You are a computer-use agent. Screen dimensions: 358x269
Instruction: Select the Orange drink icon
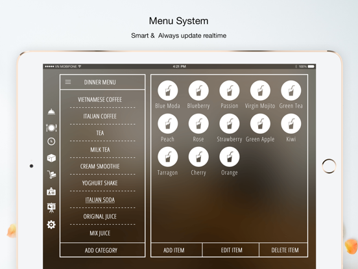pos(230,157)
